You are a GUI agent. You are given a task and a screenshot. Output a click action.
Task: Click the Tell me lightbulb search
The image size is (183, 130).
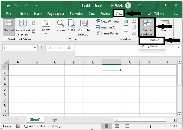(149, 14)
